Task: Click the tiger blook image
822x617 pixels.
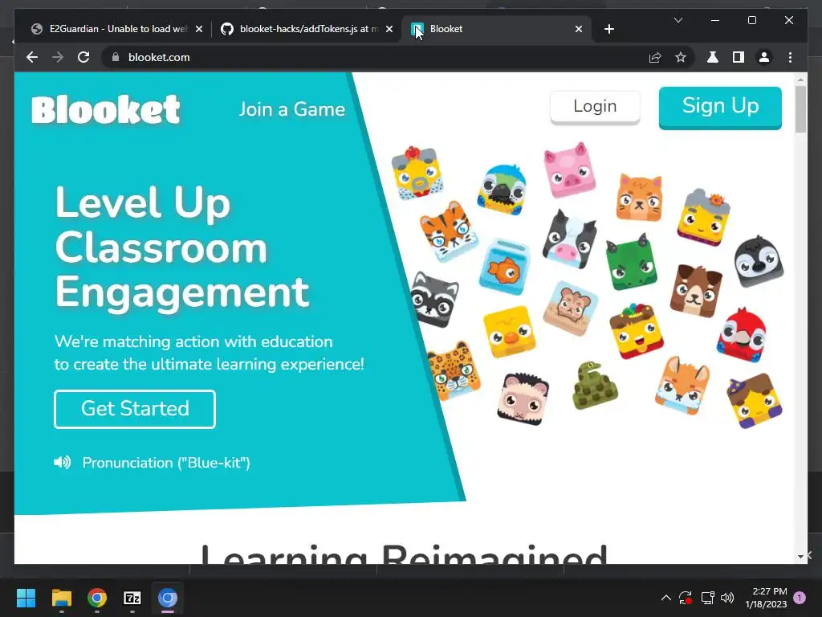Action: click(449, 231)
